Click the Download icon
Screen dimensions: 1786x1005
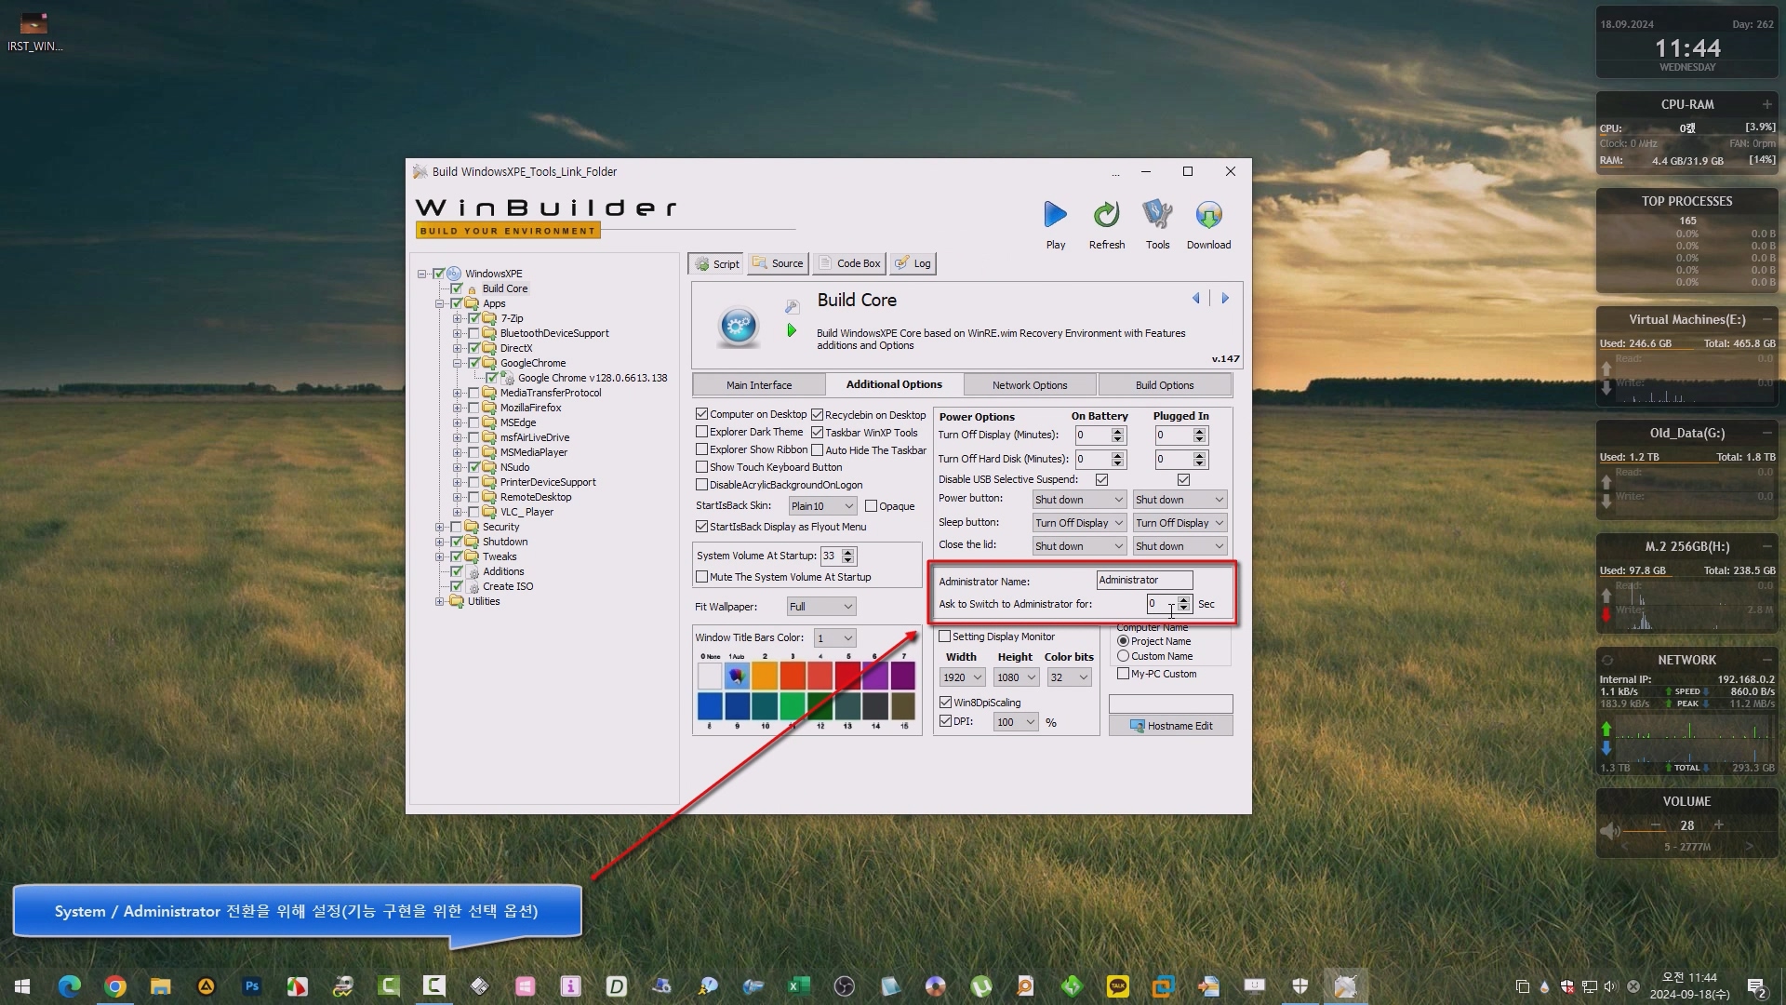[1208, 216]
